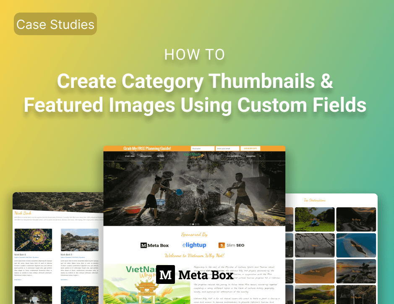Screen dimensions: 394x304
Task: Click the Slim SEO sponsor logo
Action: (231, 245)
